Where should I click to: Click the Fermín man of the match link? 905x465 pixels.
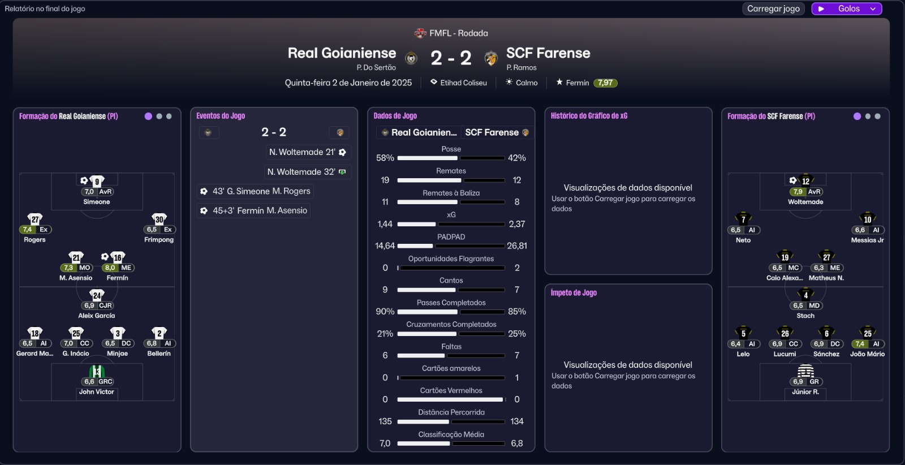[x=577, y=83]
